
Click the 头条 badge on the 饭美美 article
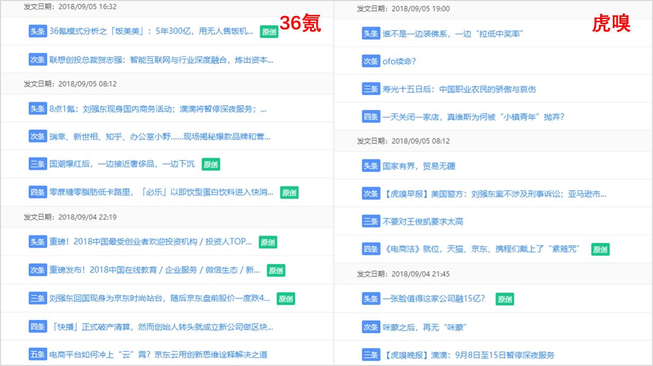tap(38, 32)
